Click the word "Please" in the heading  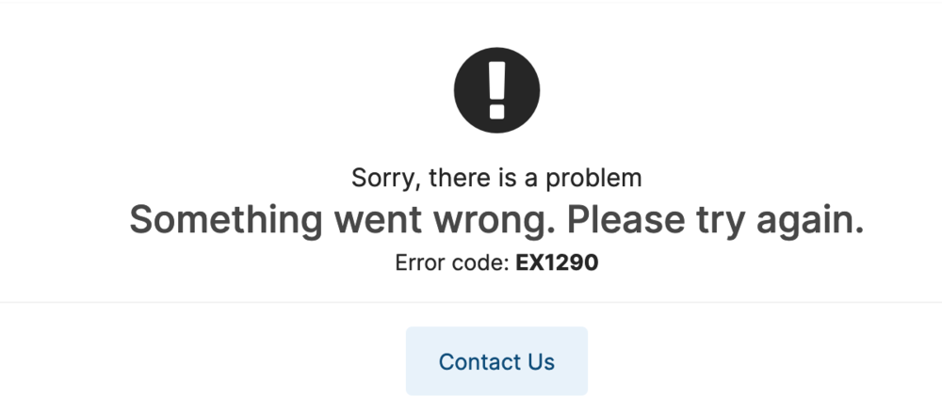tap(626, 220)
